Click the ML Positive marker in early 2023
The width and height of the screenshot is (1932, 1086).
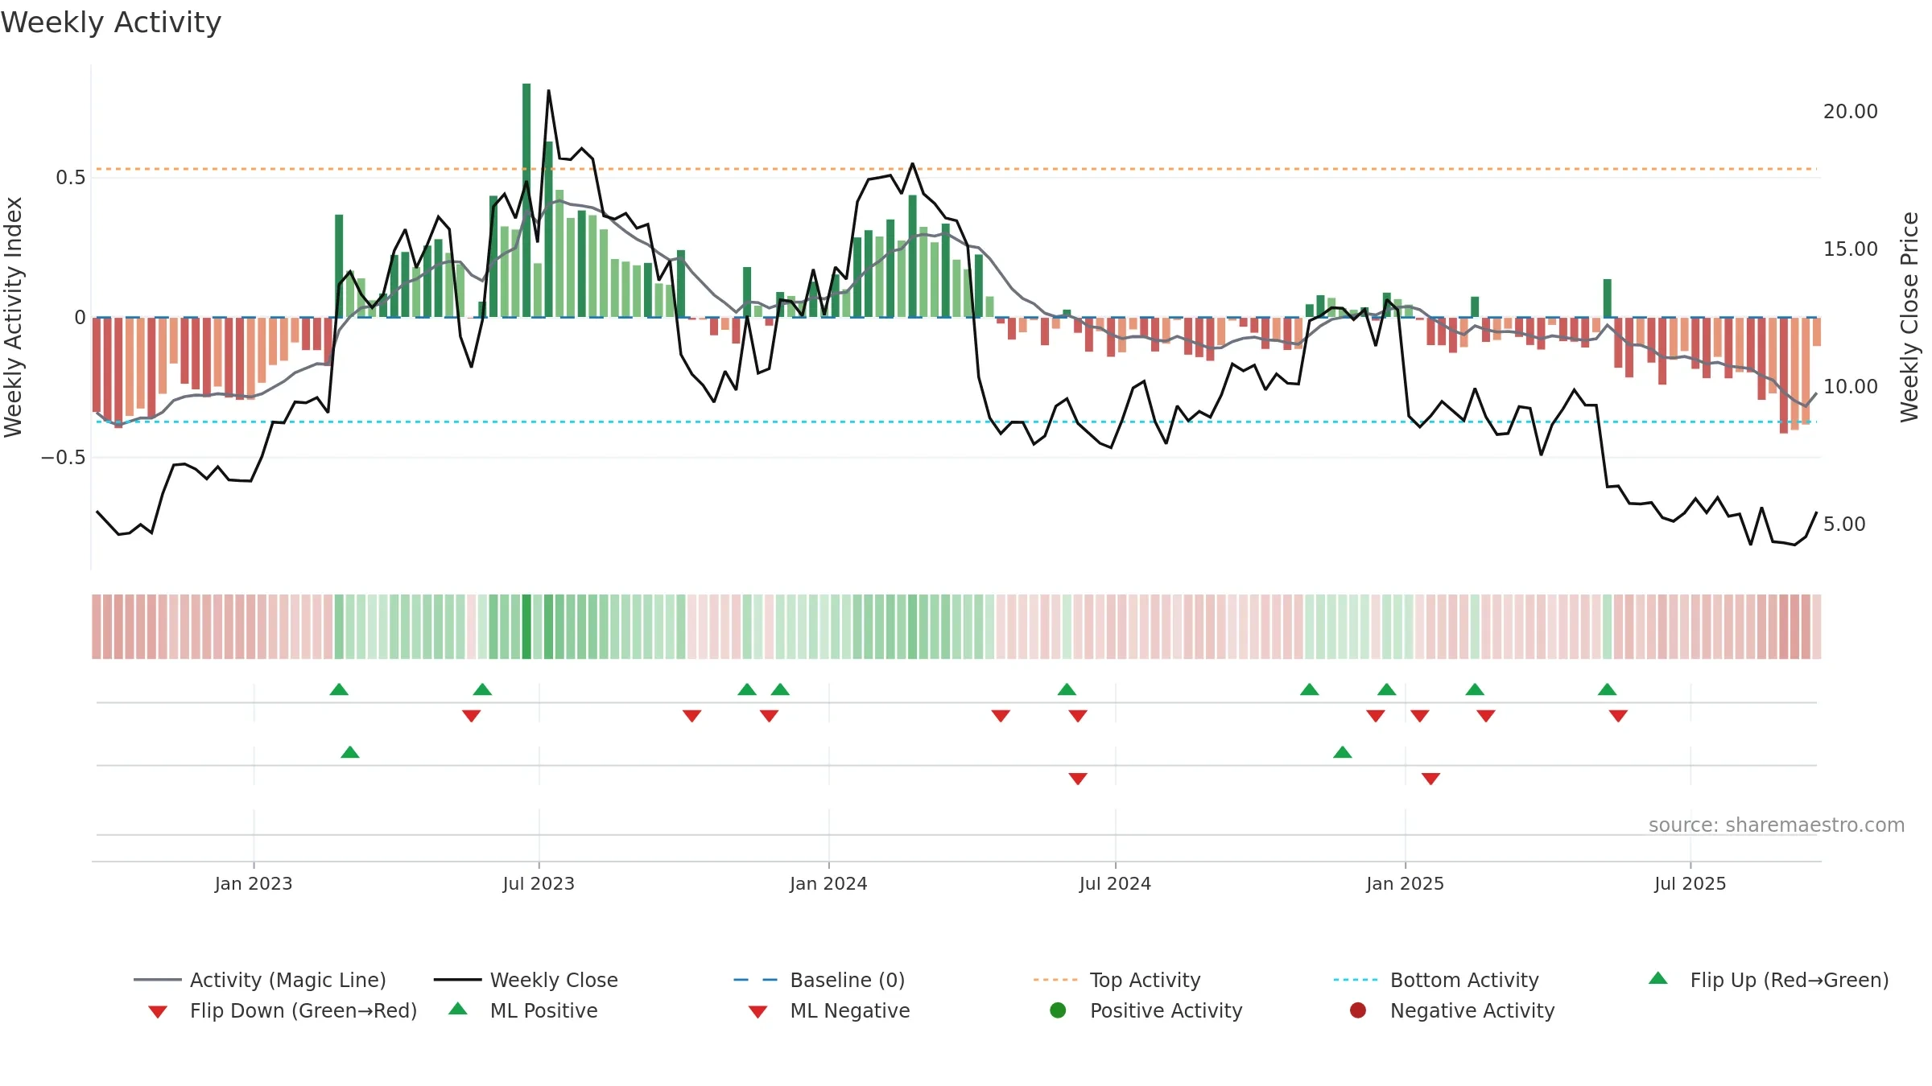[350, 752]
